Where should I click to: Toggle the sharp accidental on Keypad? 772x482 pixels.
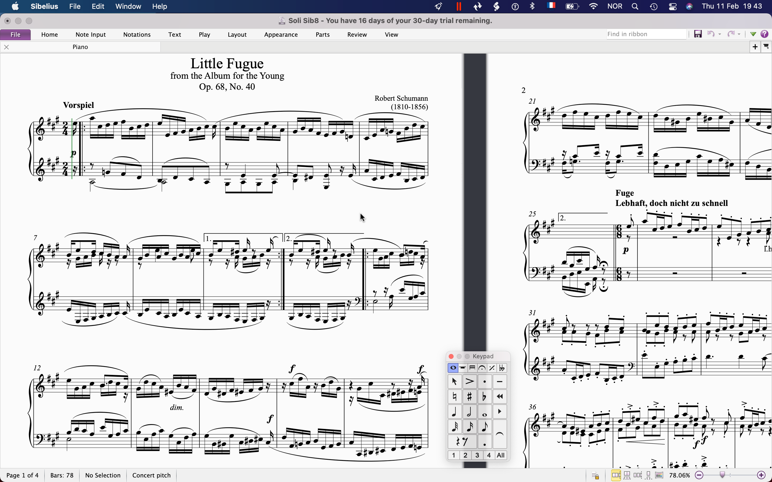click(x=470, y=397)
